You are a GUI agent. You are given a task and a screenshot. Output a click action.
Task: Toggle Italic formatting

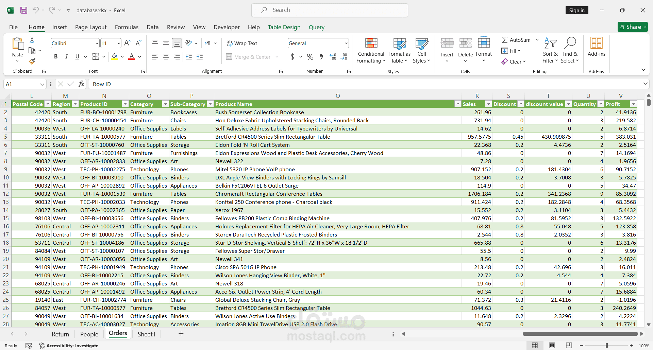67,57
